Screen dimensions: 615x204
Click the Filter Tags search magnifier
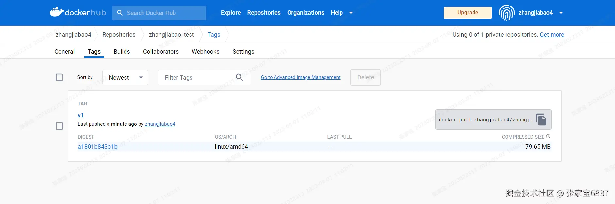(240, 77)
